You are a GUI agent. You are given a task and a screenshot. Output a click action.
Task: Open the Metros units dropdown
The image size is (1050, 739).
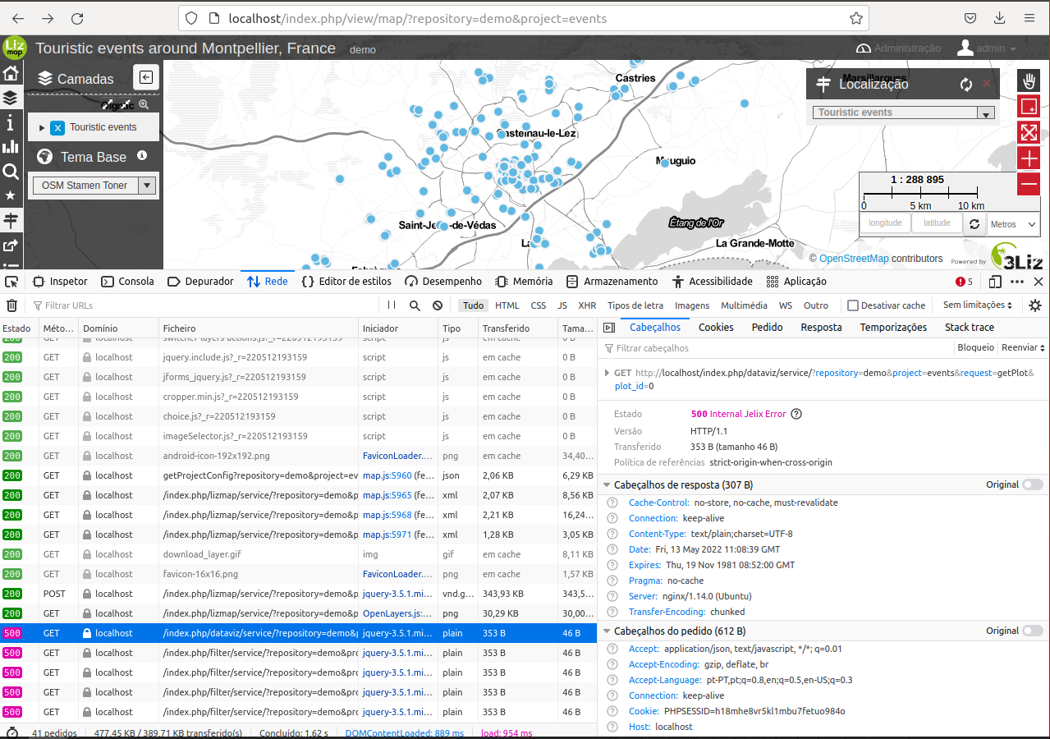point(1013,223)
